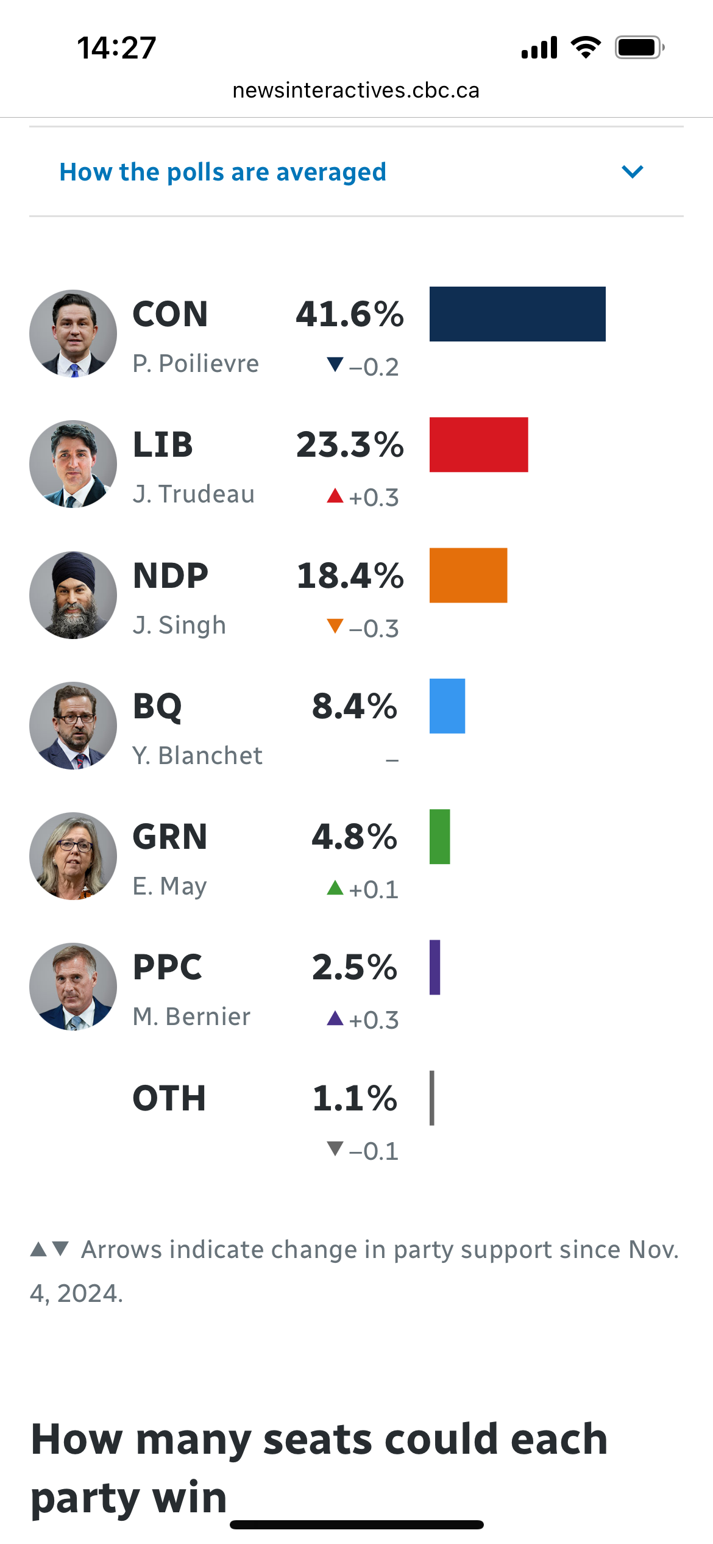Tap the newsinteractives.cbc.ca address bar
713x1544 pixels.
[x=356, y=90]
